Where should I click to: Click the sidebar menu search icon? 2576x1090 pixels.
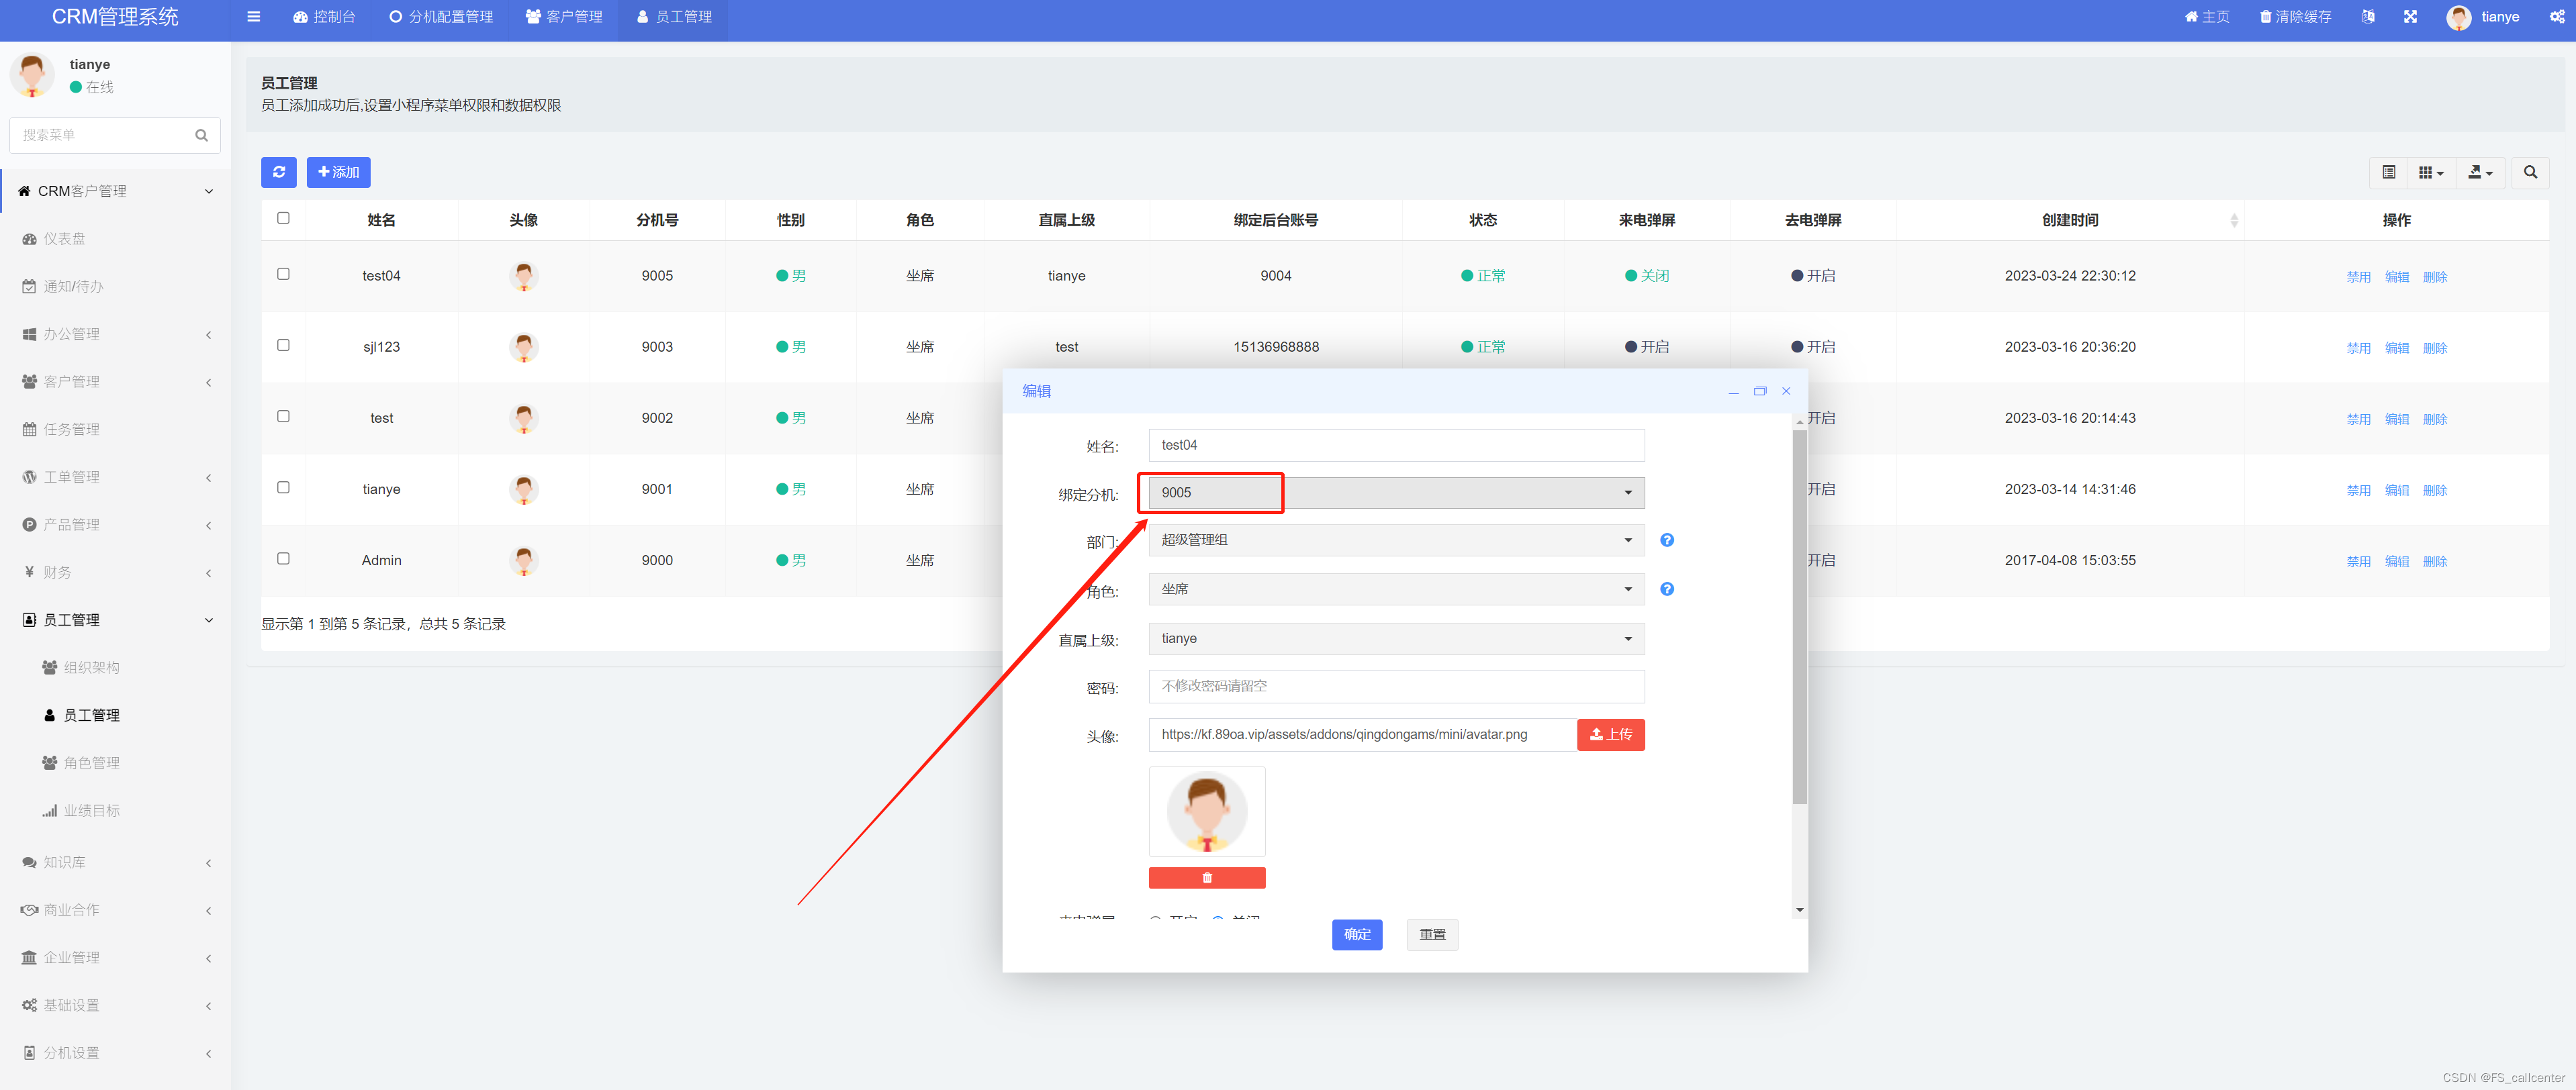point(201,135)
